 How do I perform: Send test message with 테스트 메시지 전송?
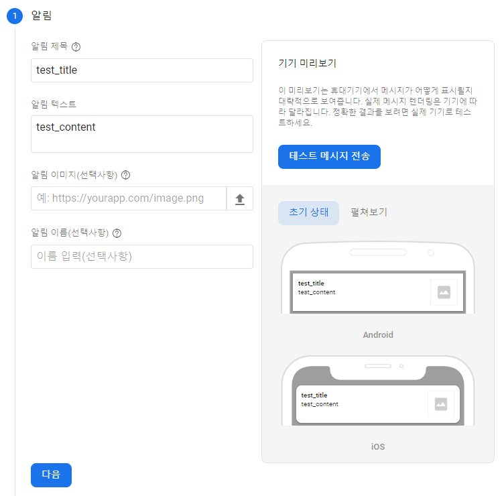coord(329,157)
